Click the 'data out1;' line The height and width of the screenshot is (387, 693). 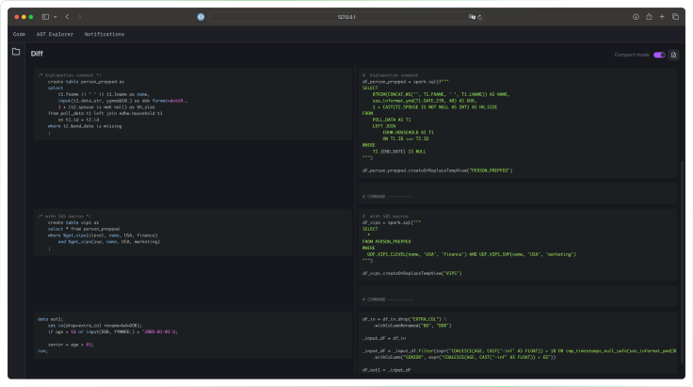[51, 319]
